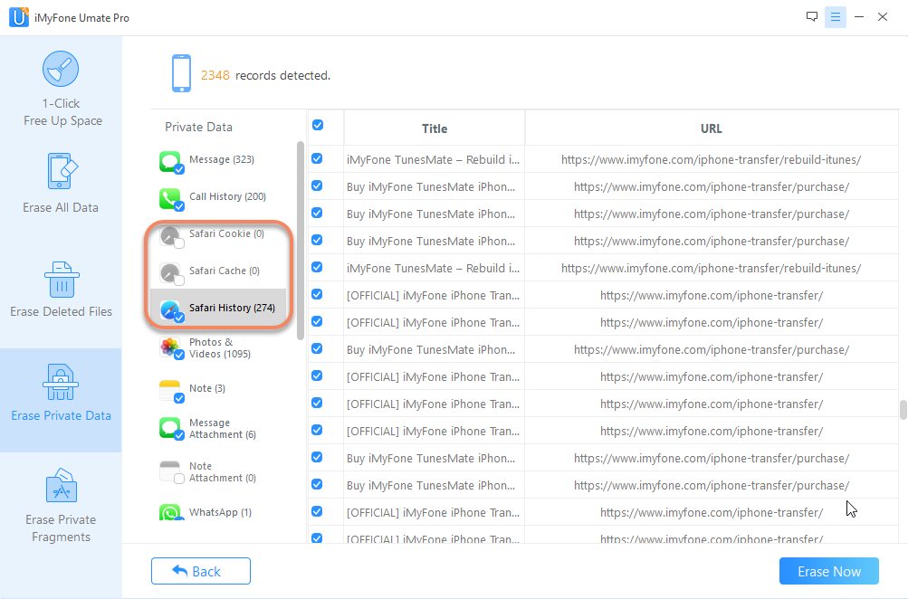
Task: Select Photos & Videos (1095) category
Action: 218,347
